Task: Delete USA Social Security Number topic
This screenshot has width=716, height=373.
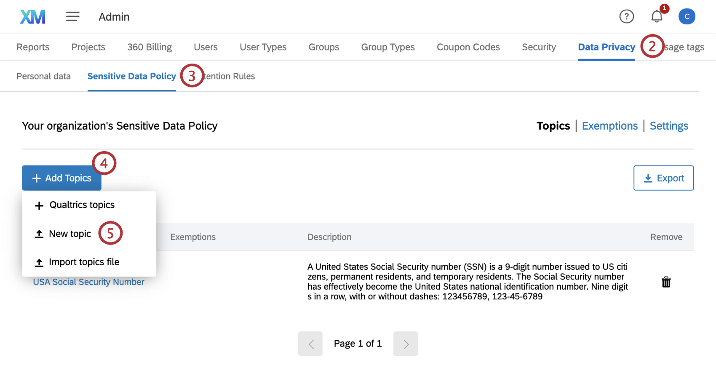Action: click(666, 282)
